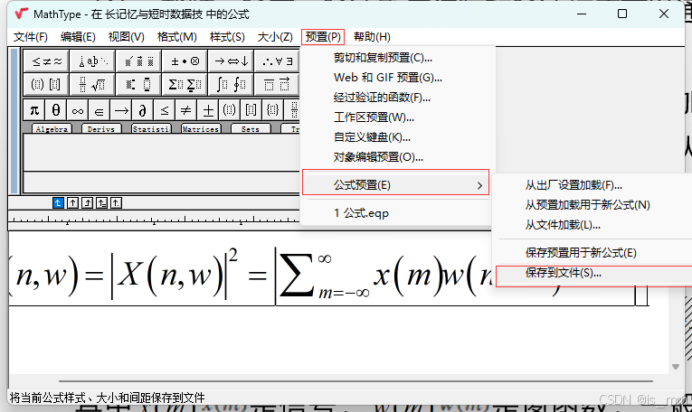692x412 pixels.
Task: Expand the 公式预置(E) submenu
Action: [x=396, y=185]
